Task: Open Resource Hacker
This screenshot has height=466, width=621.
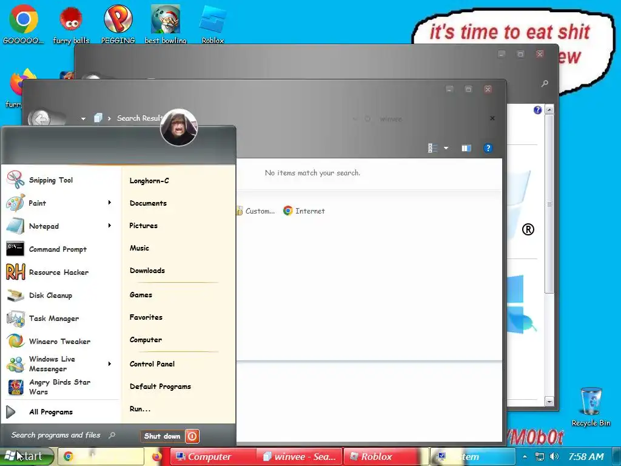Action: (x=60, y=272)
